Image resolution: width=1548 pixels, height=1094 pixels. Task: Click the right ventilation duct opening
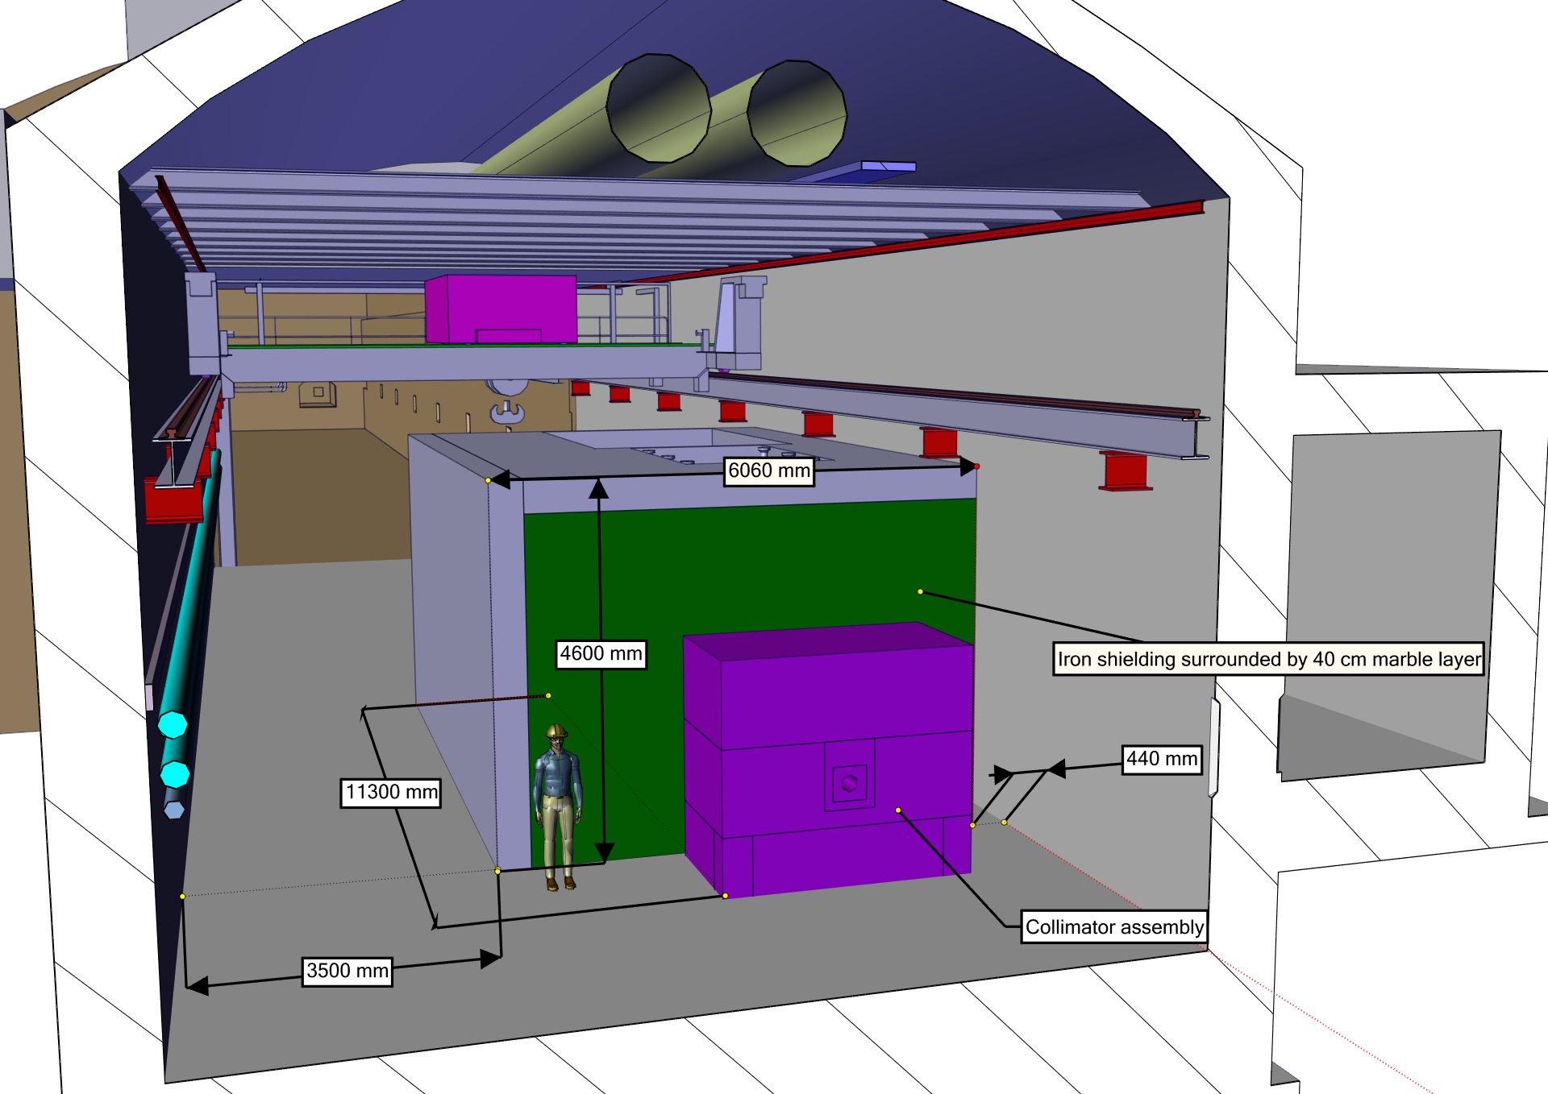coord(797,114)
